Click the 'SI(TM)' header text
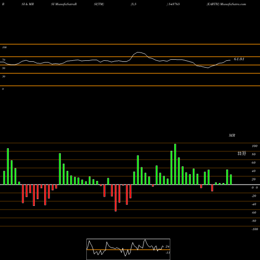 click(99, 4)
